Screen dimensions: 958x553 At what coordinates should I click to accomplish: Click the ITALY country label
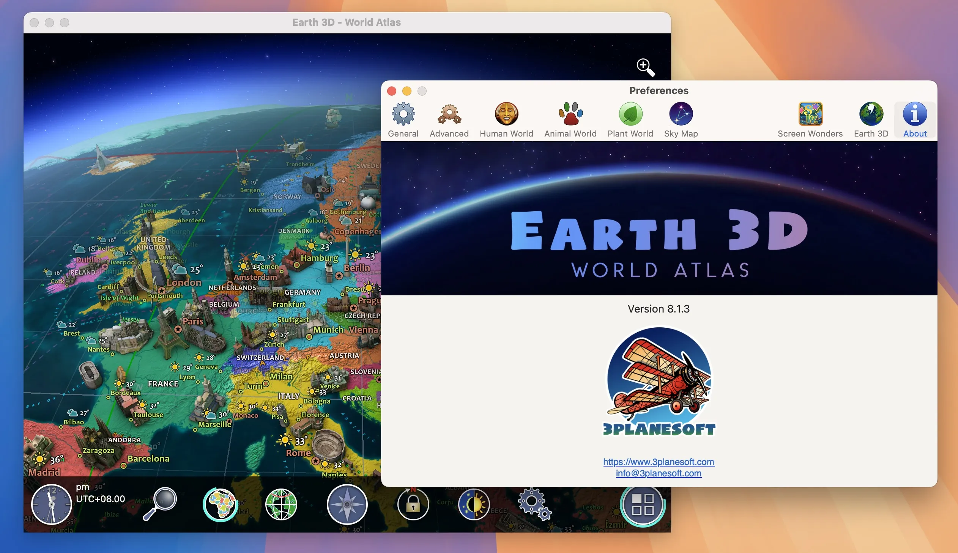(x=288, y=396)
